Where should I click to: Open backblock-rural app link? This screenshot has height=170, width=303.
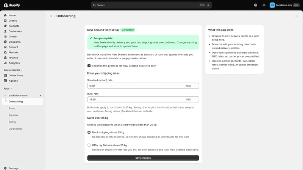(x=18, y=96)
